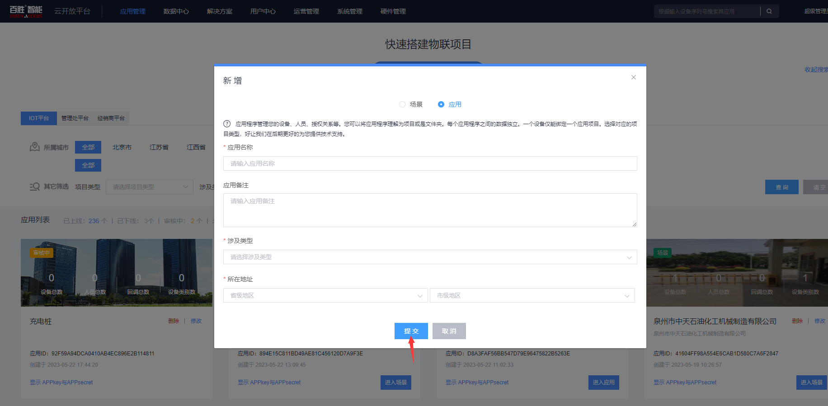Click the 应用备注 text area
828x406 pixels.
coord(430,210)
